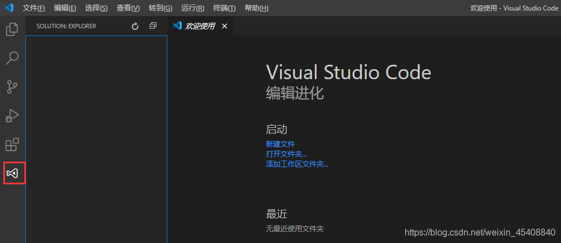This screenshot has width=561, height=243.
Task: Open the 选择(S) menu
Action: pyautogui.click(x=96, y=8)
